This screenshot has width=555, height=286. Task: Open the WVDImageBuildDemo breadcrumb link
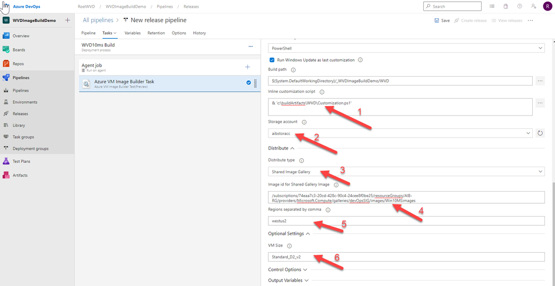pyautogui.click(x=127, y=6)
